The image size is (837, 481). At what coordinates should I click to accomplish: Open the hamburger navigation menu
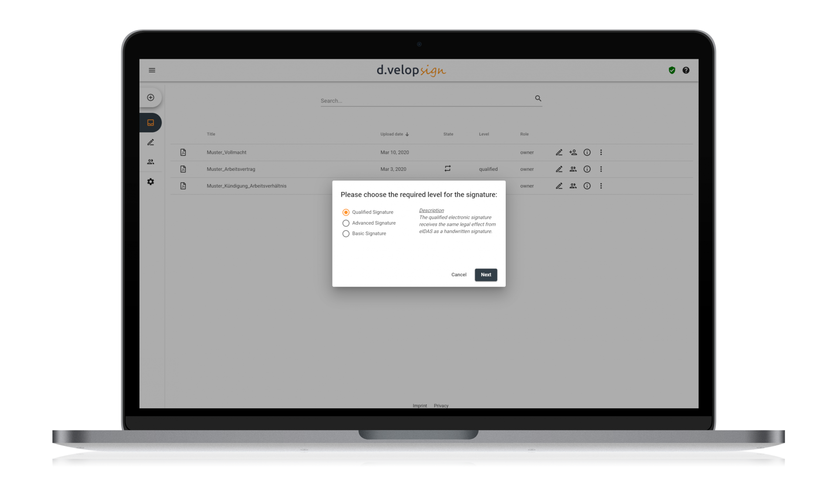pos(152,70)
